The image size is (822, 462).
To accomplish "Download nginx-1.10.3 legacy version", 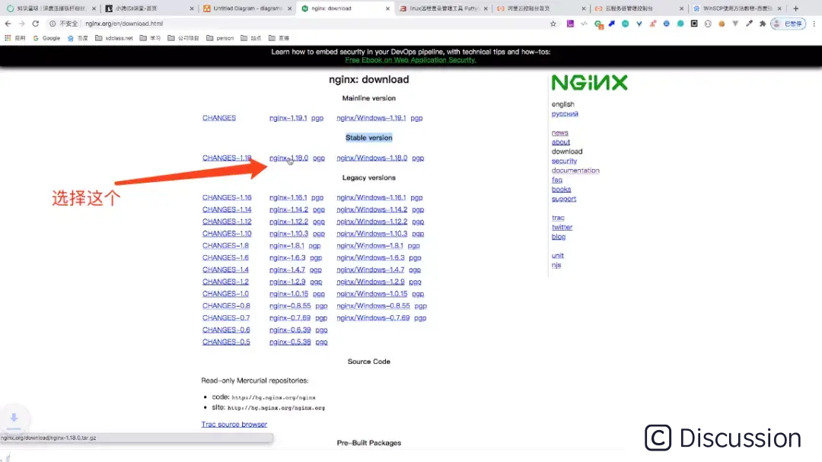I will tap(288, 234).
